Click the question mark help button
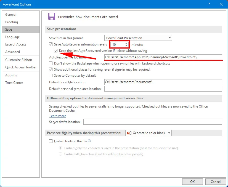The width and height of the screenshot is (228, 187). pos(209,4)
